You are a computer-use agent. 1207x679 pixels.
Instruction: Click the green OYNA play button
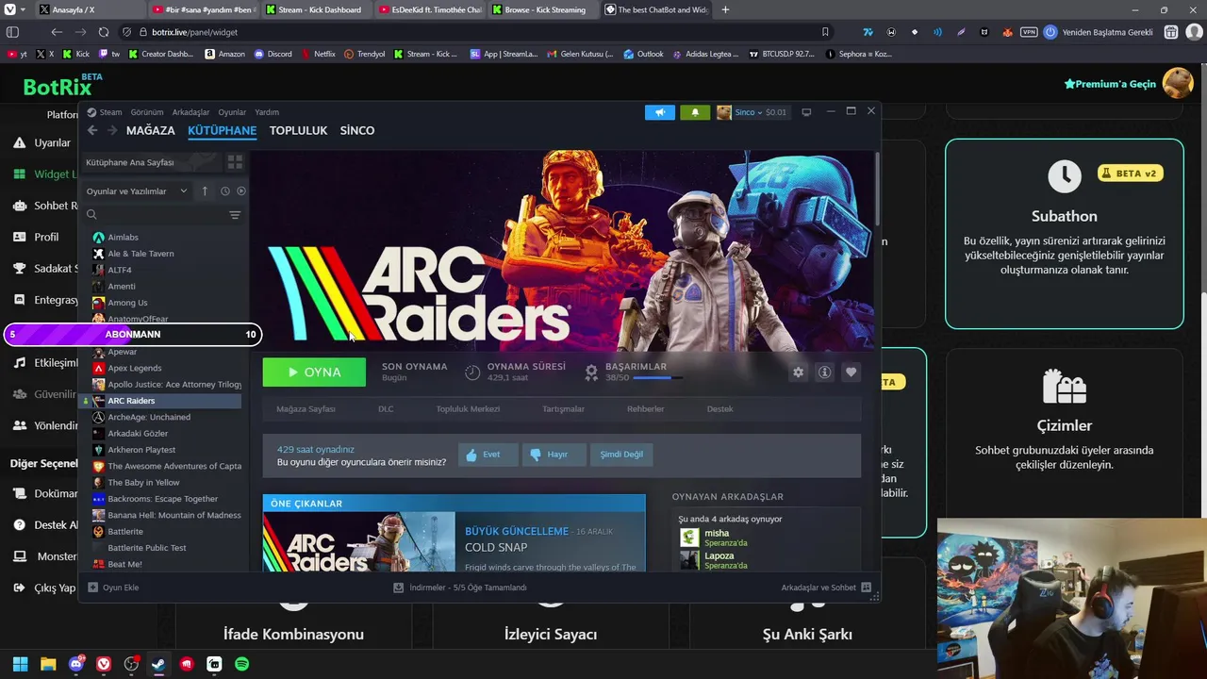[x=314, y=373]
